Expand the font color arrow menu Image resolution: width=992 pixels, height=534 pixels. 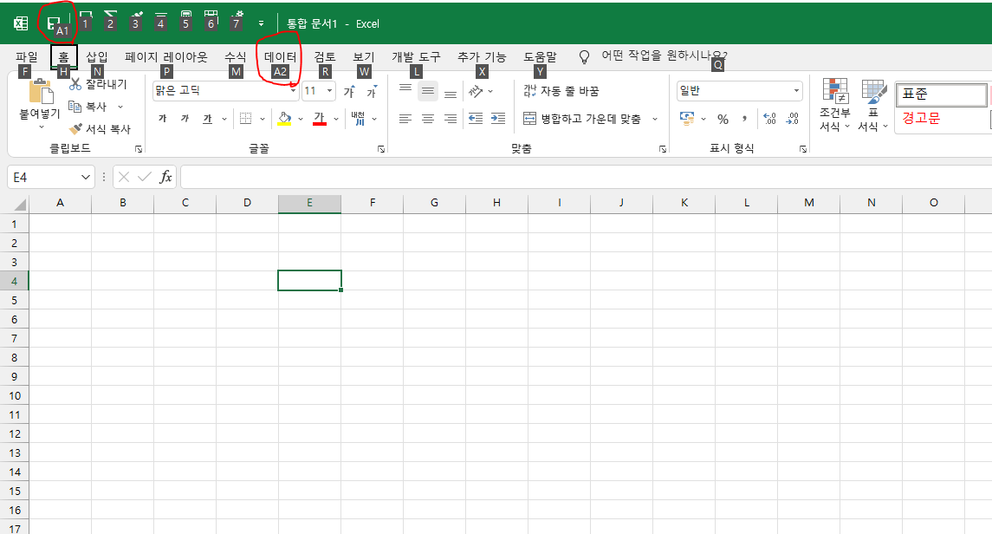click(336, 118)
